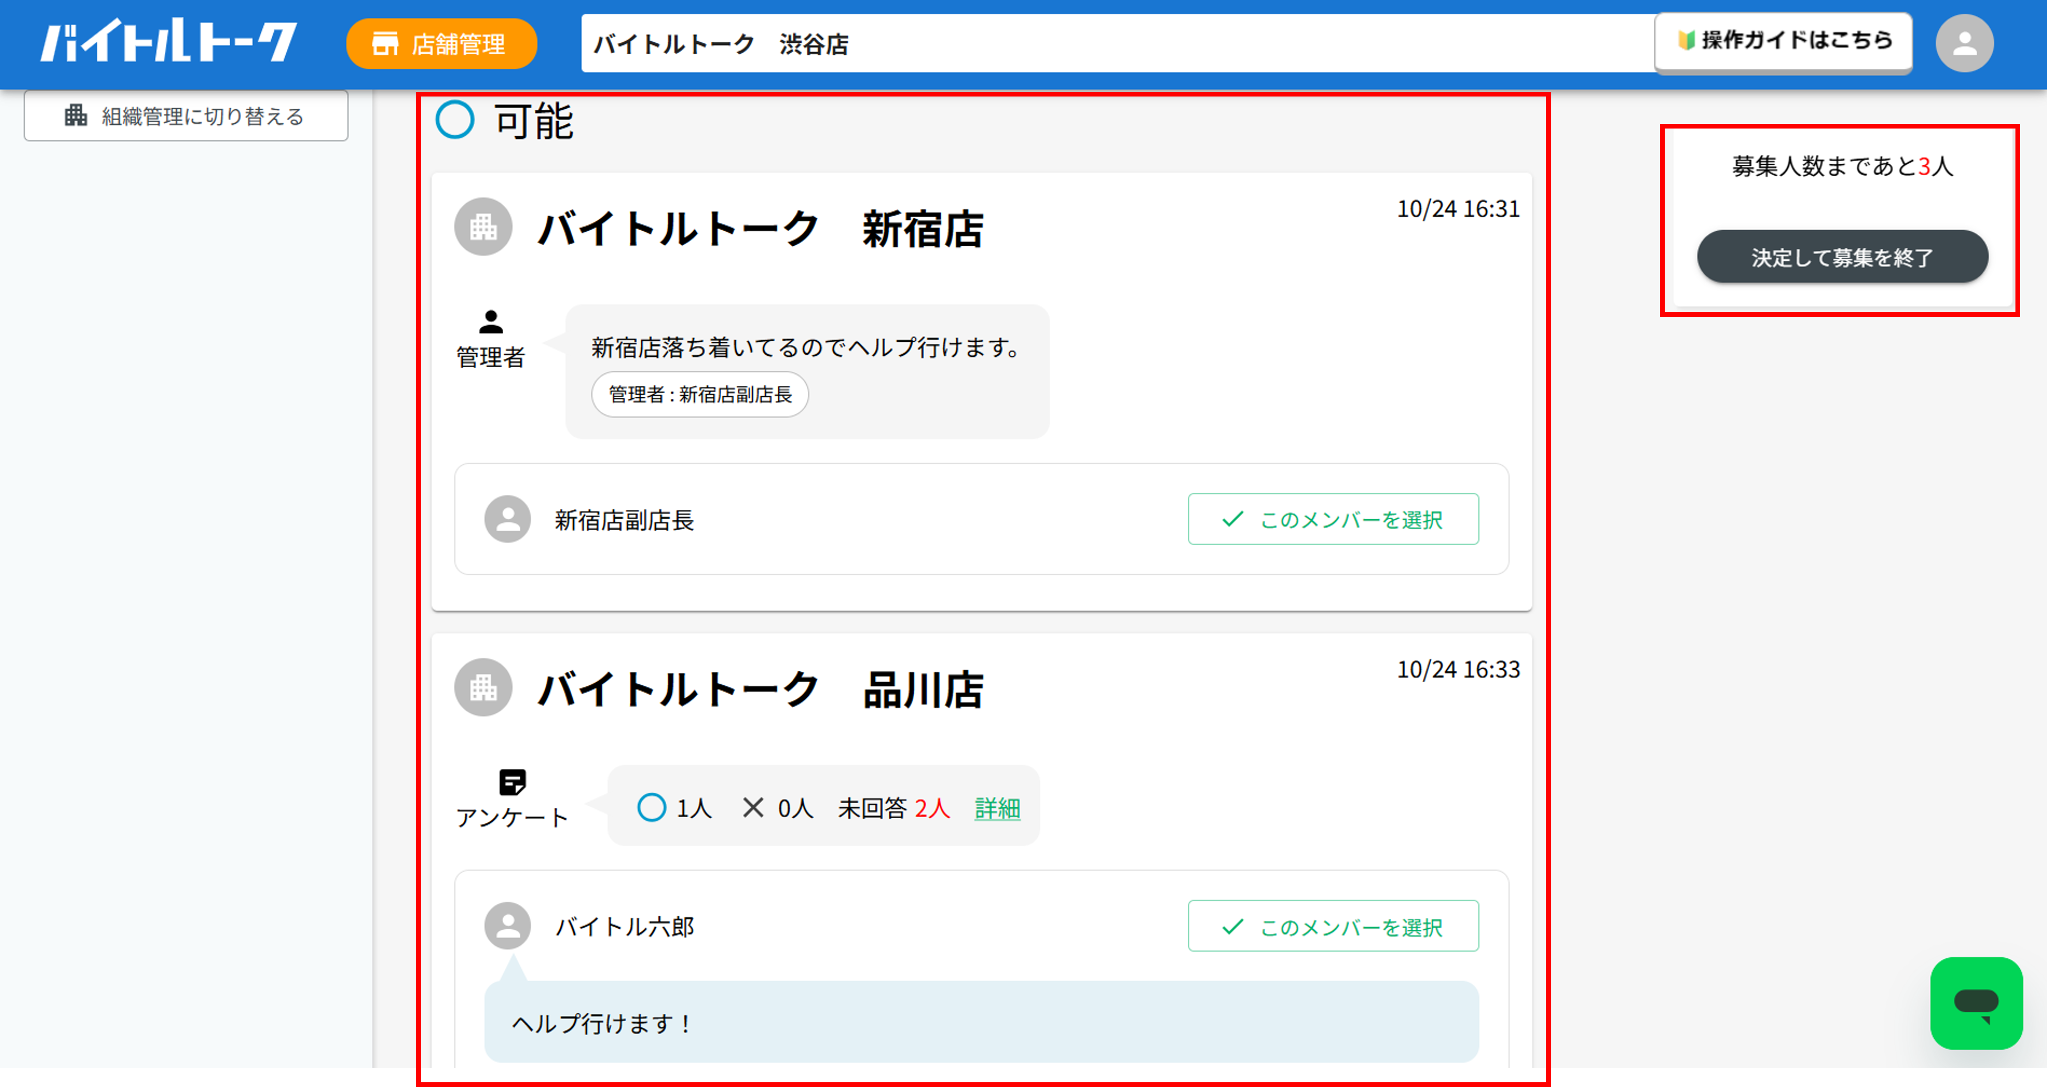2047x1087 pixels.
Task: Click the 管理者 : 新宿店副店長 chip
Action: [700, 394]
